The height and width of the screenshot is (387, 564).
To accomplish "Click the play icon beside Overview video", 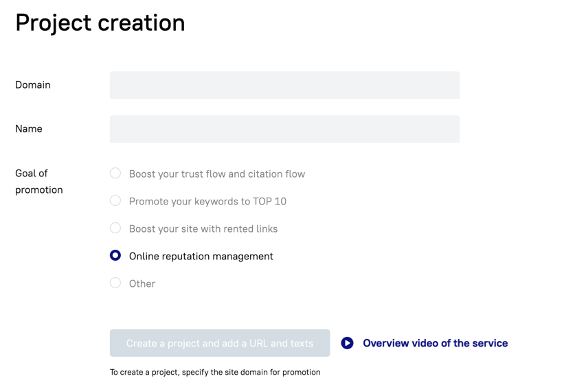I will [347, 343].
